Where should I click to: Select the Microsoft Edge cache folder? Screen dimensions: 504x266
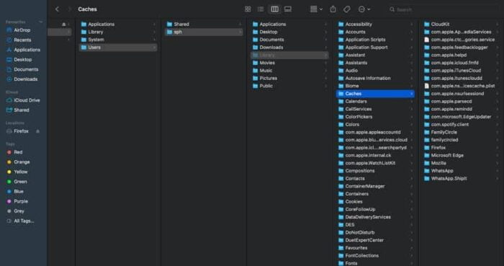462,156
